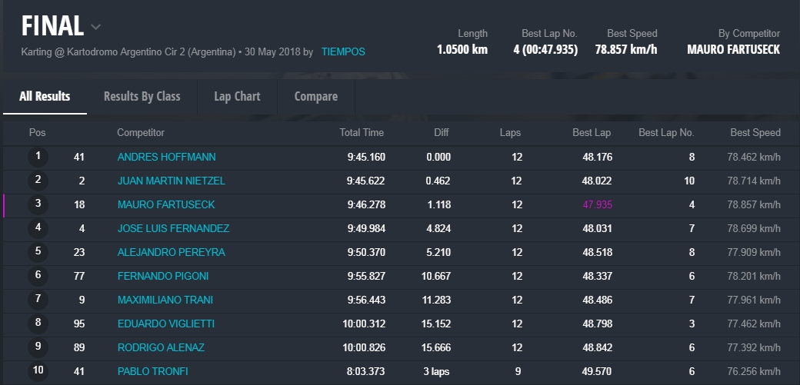View ALEJANDRO PEREYRA competitor link
This screenshot has height=385, width=800.
[171, 253]
